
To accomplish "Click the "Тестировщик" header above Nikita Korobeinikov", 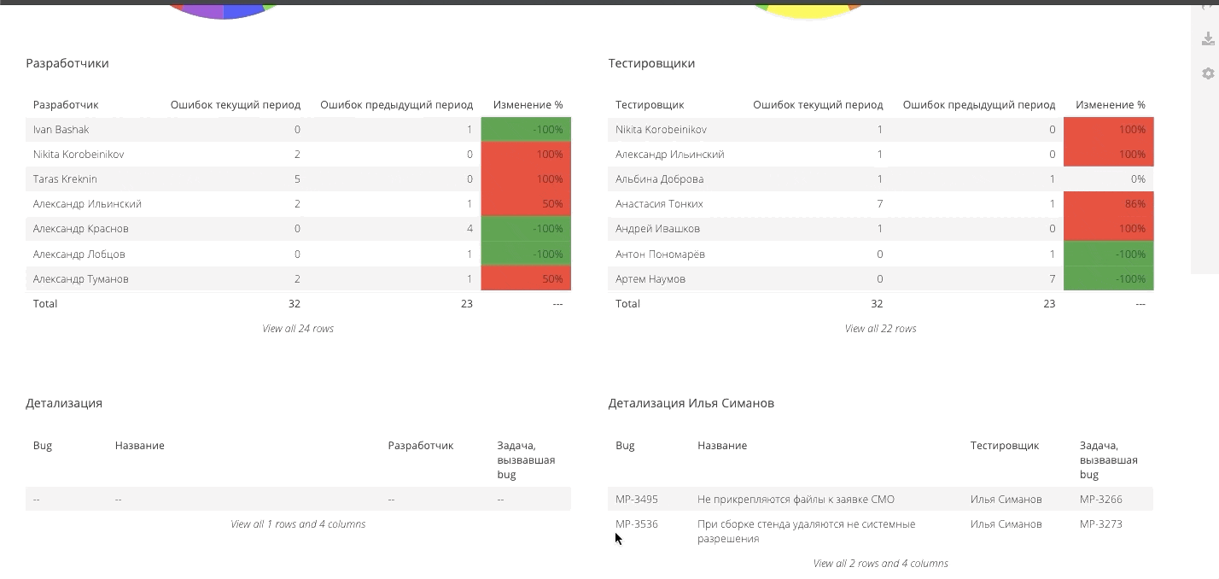I will tap(650, 104).
